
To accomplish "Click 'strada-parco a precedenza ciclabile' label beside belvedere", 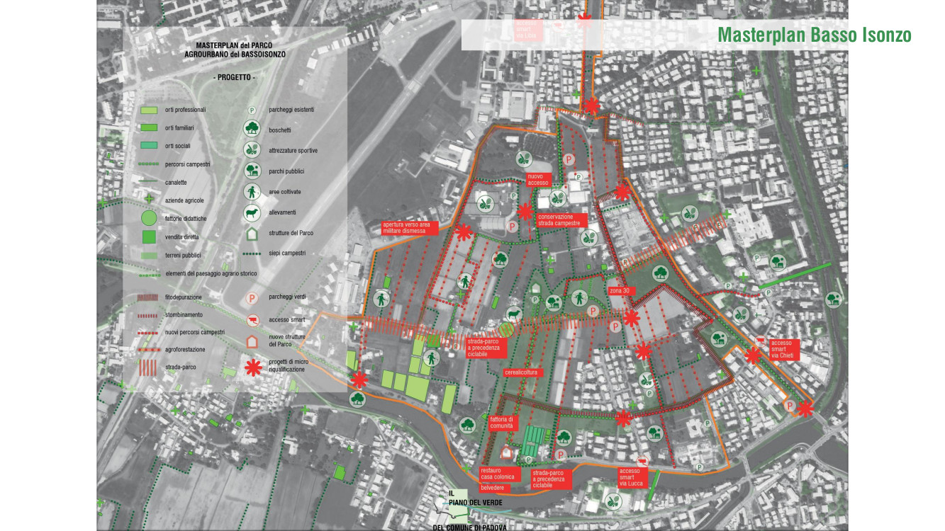I will tap(551, 478).
